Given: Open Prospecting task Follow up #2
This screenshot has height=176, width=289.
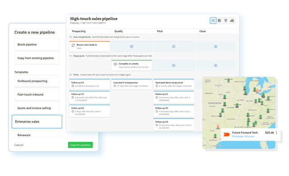Looking at the screenshot, I should pos(89,97).
